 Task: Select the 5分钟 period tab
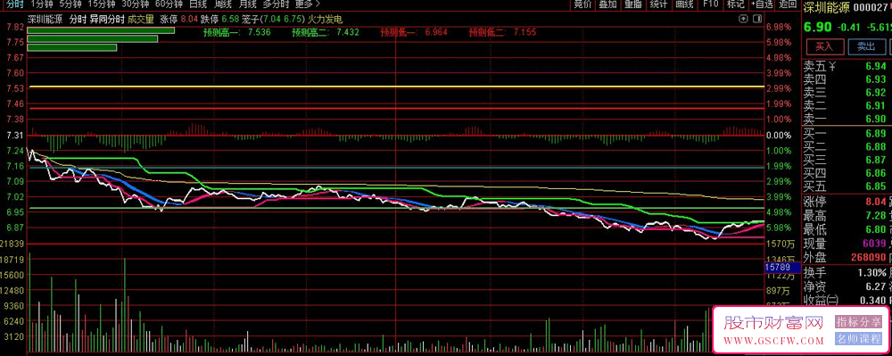coord(70,4)
